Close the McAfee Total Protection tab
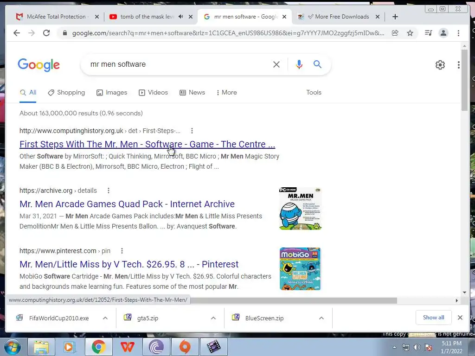475x356 pixels. [x=97, y=17]
